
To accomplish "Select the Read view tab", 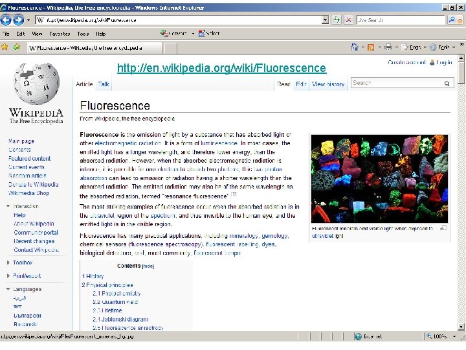I will pyautogui.click(x=283, y=84).
